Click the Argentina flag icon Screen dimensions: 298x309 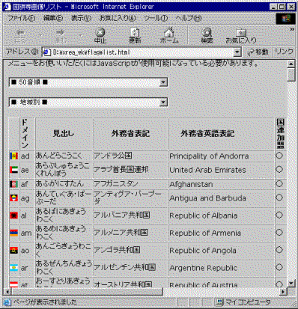coord(13,268)
